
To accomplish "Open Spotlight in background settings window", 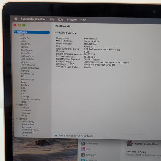I will [x=91, y=155].
